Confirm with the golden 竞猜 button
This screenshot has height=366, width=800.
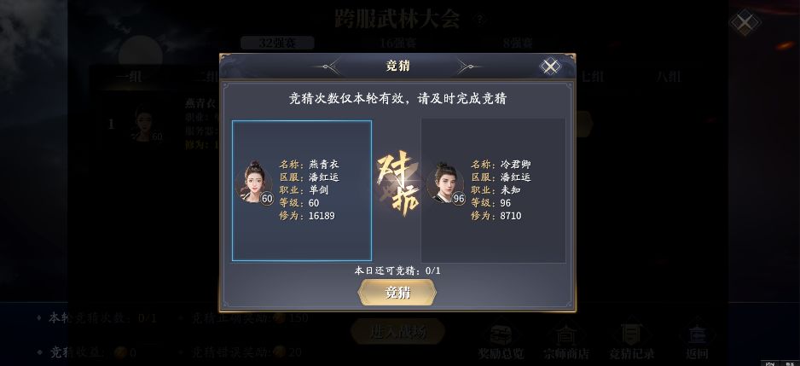[397, 293]
